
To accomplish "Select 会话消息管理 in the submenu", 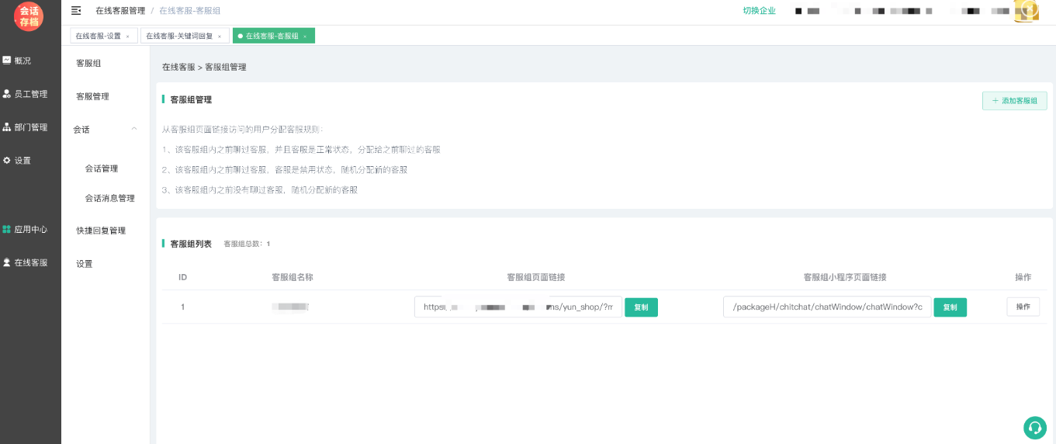I will [109, 198].
